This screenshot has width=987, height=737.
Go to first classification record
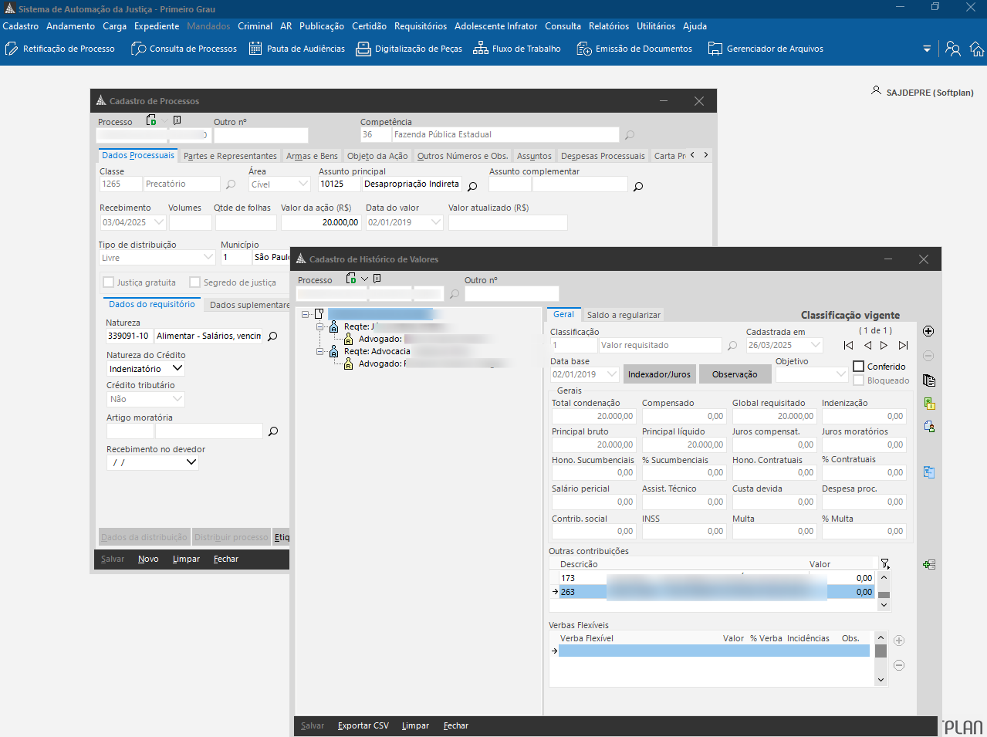pos(848,346)
